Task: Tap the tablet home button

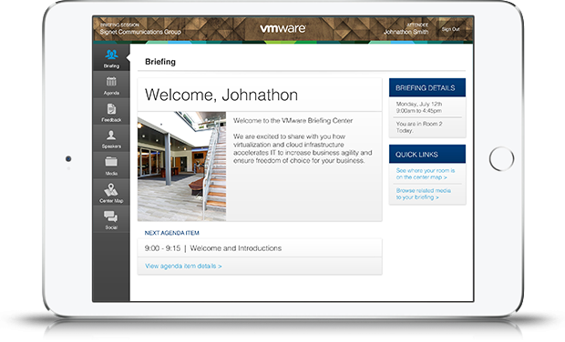Action: pos(501,158)
